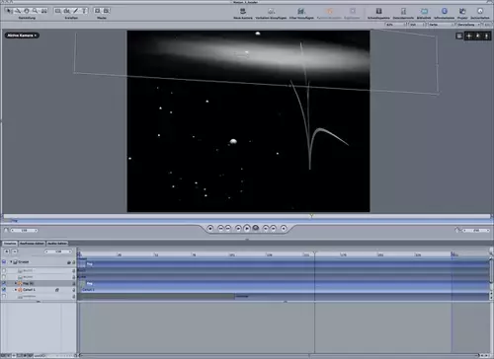Viewport: 494px width, 359px height.
Task: Open the Farbe channel dropdown
Action: [442, 25]
